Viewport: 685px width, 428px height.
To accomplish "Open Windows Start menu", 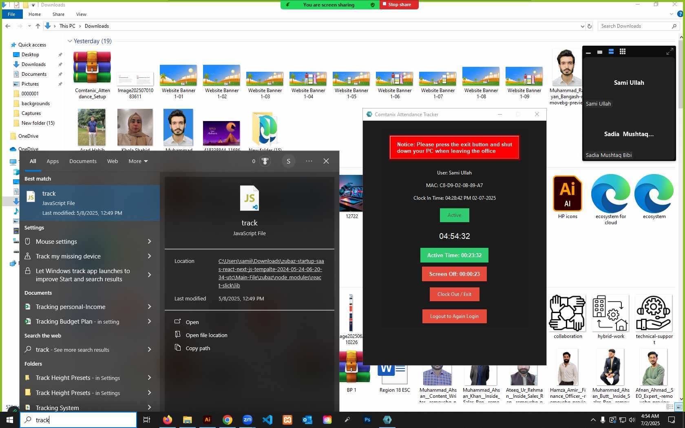I will coord(10,420).
